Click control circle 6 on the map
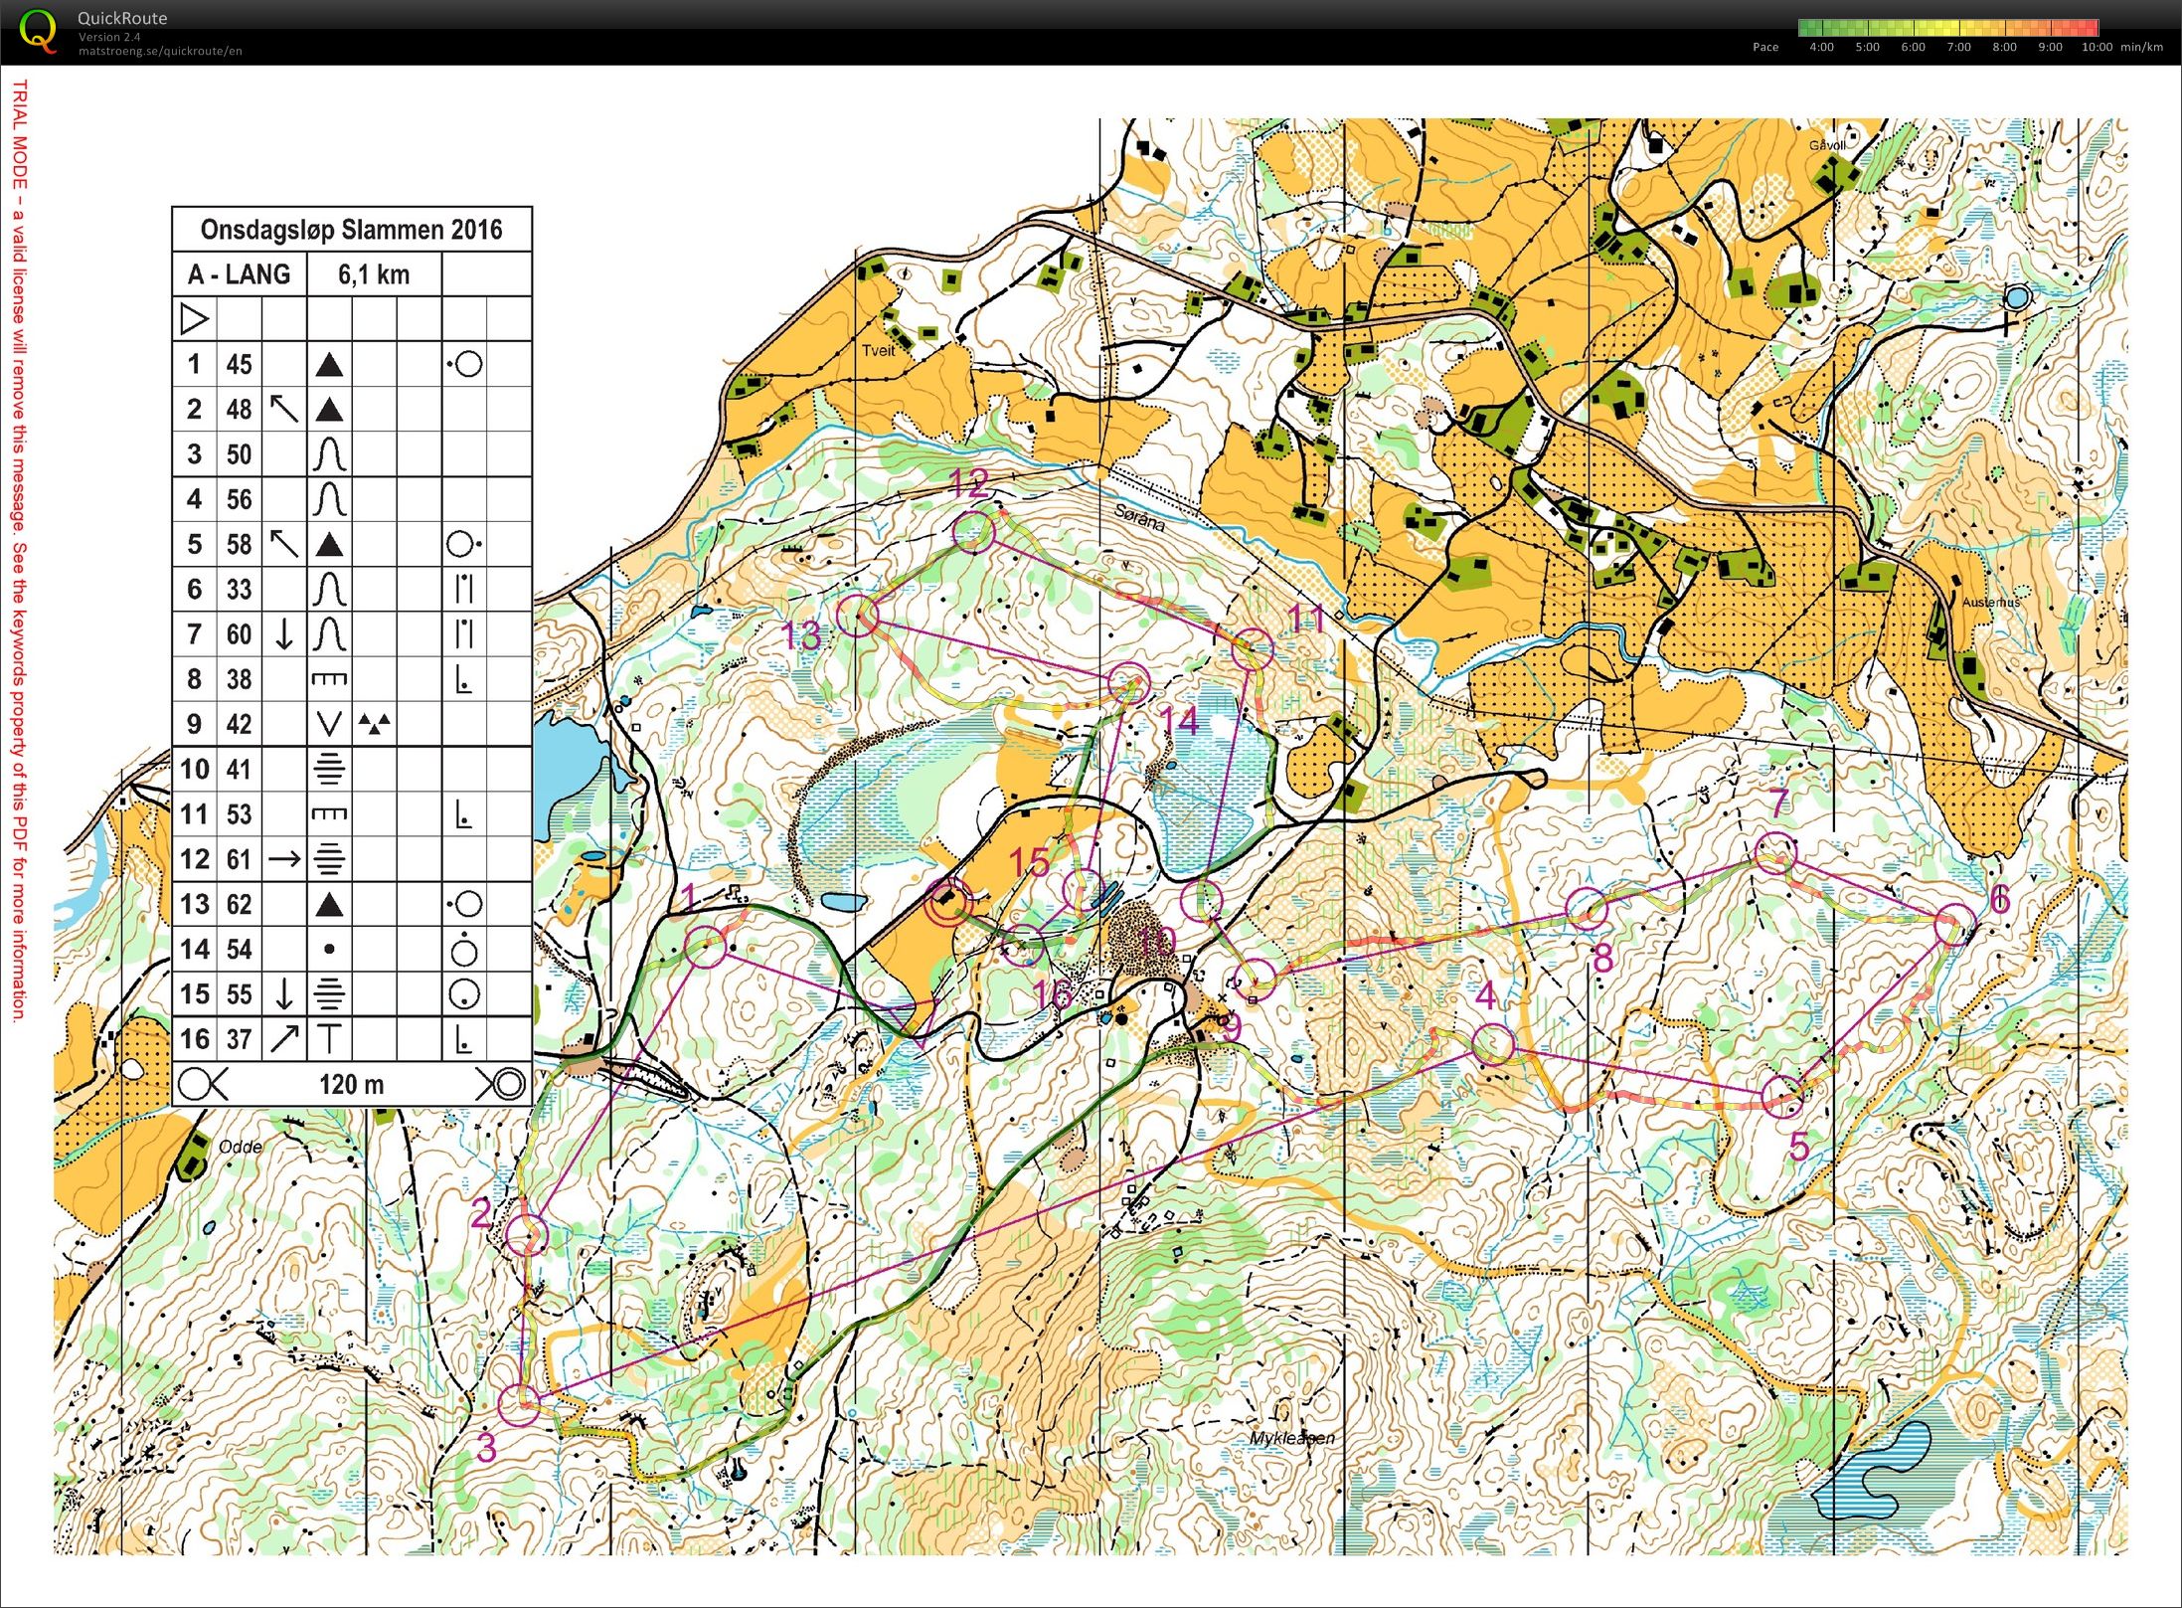The width and height of the screenshot is (2182, 1608). (1955, 924)
